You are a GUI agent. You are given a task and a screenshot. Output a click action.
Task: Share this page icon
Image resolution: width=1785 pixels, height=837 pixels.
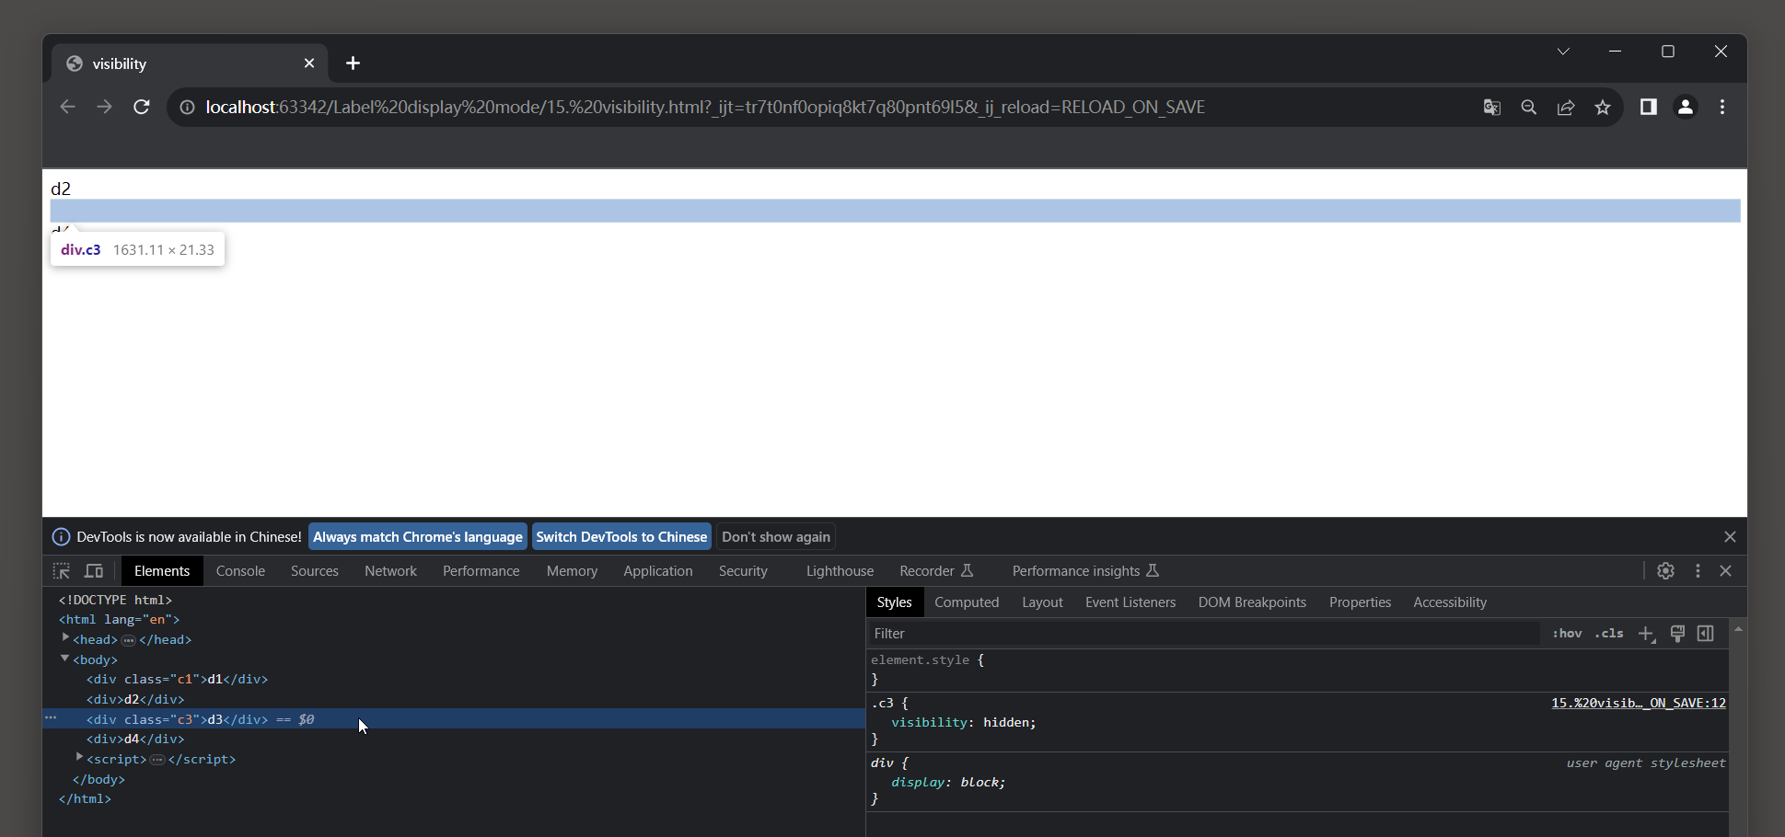(1566, 108)
